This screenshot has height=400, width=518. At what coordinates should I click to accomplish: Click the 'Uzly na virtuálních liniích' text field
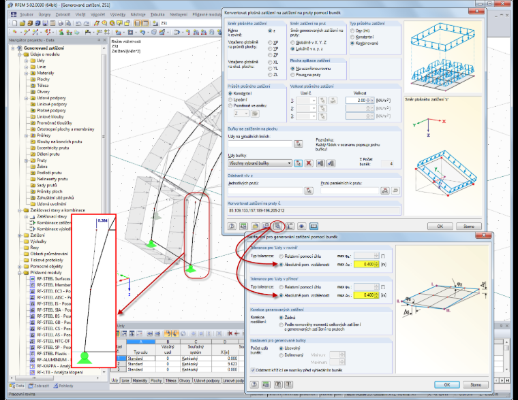(x=260, y=144)
